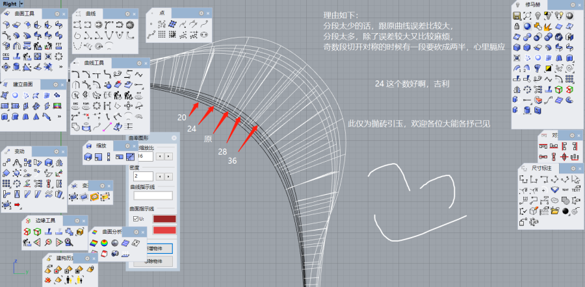The image size is (585, 287).
Task: Click the 曲线指示线 white color field
Action: click(153, 195)
